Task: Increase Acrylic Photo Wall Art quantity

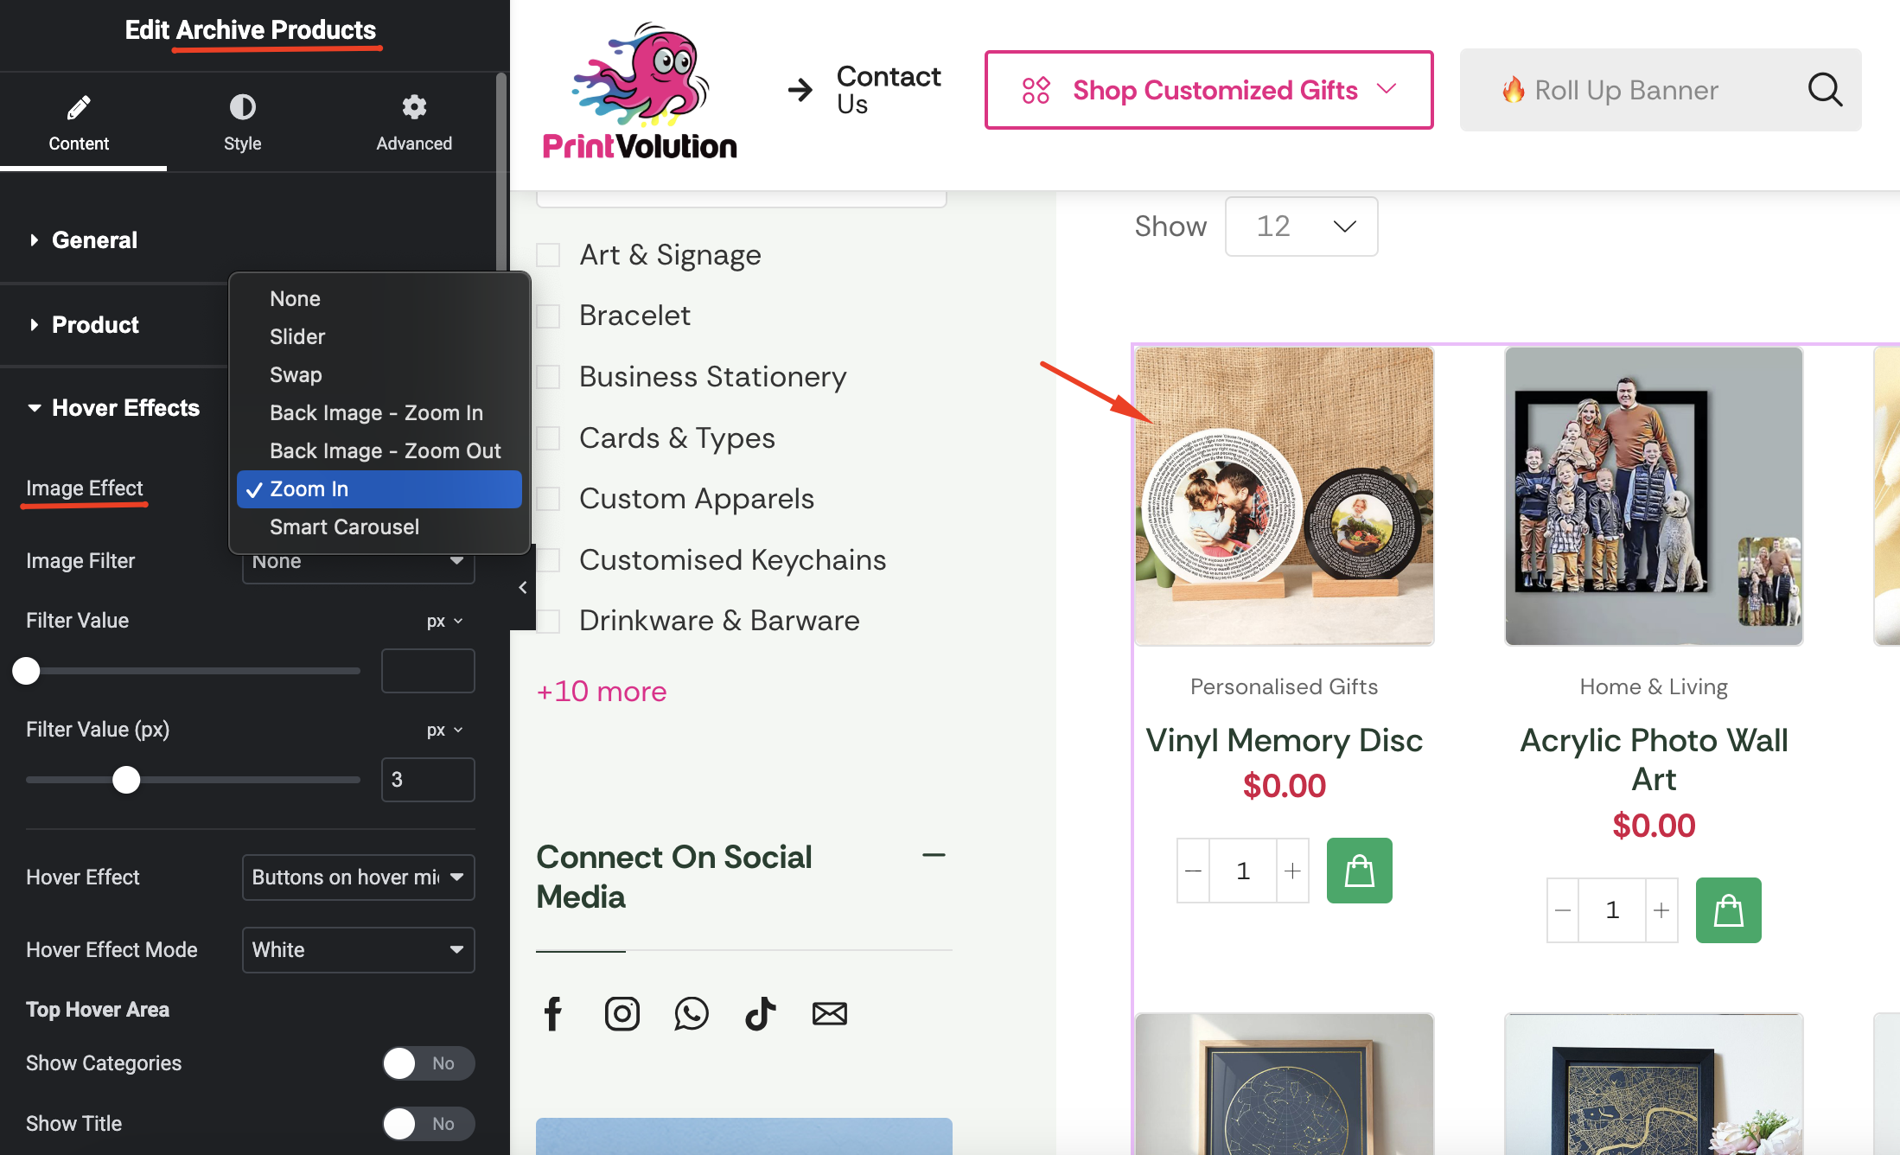Action: tap(1661, 910)
